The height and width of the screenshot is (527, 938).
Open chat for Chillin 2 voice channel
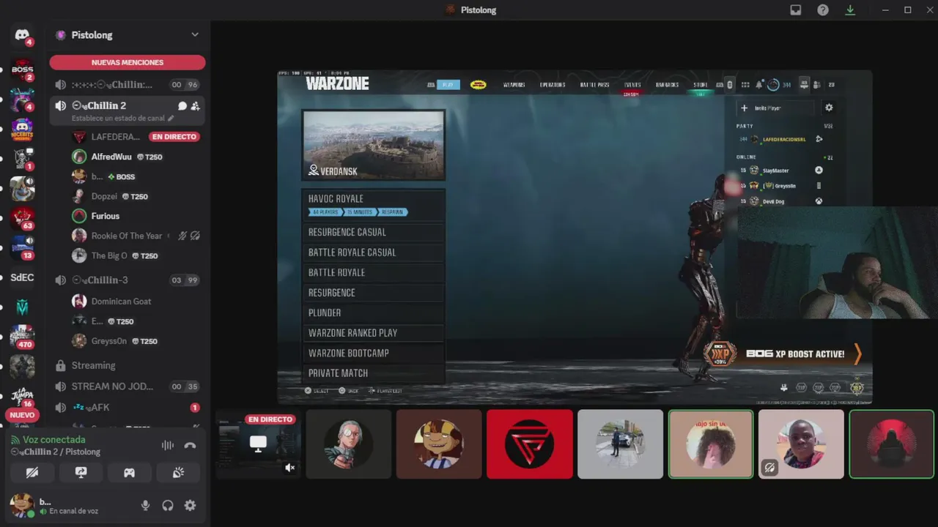182,106
